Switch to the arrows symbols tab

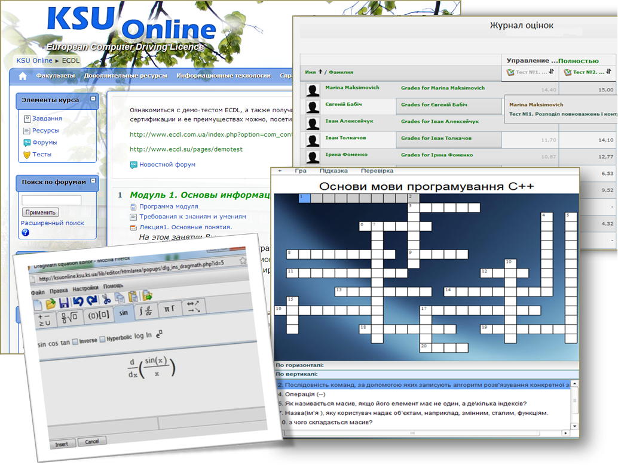(193, 306)
